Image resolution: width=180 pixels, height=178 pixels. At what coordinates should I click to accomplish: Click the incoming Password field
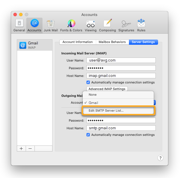tap(121, 68)
